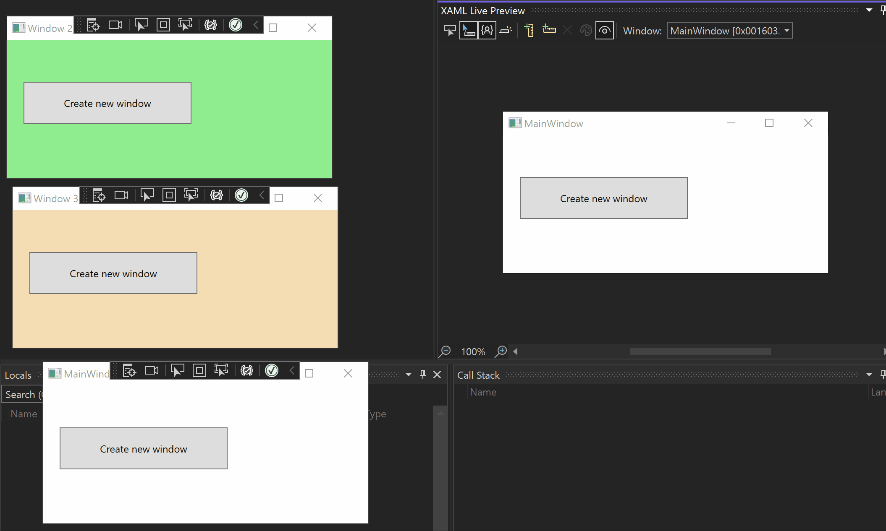Remove all rulers using the X icon
This screenshot has width=886, height=531.
click(567, 30)
